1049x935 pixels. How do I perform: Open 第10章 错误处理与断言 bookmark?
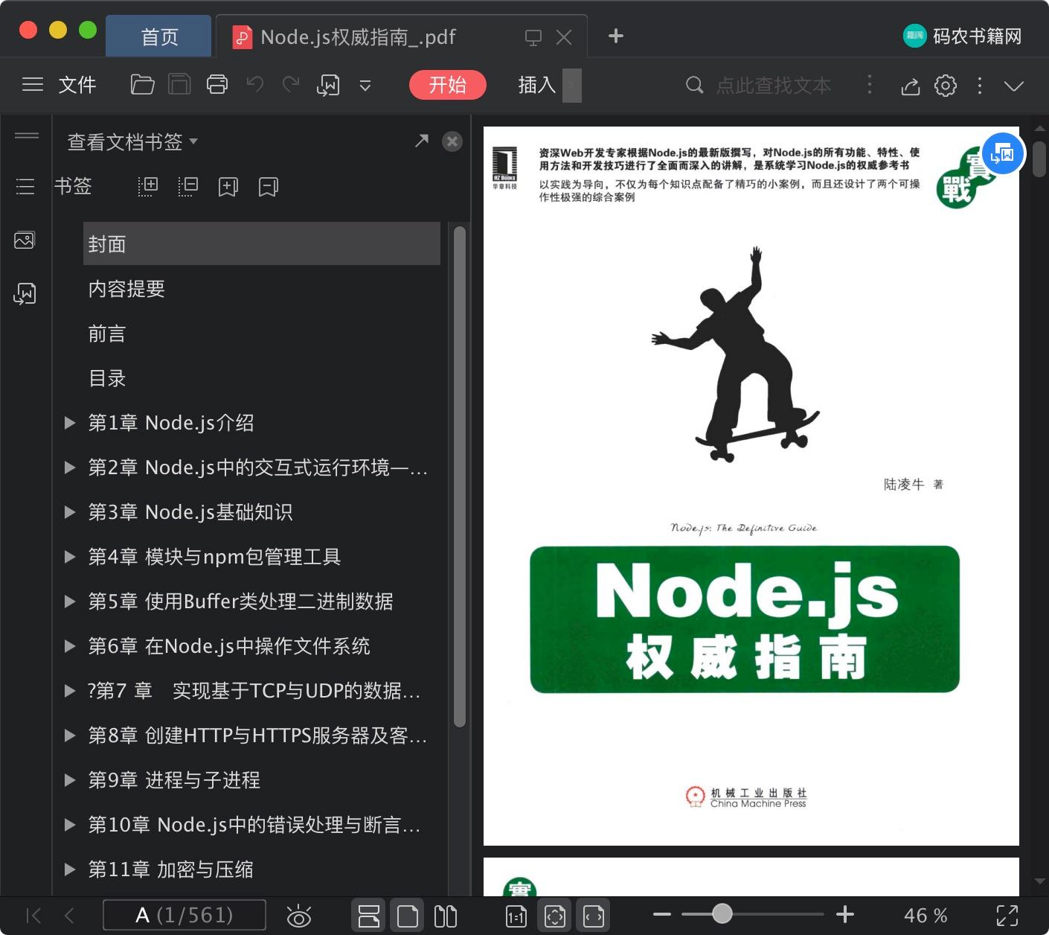coord(254,825)
